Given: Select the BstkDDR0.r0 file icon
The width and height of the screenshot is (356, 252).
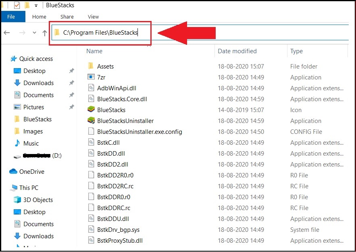Looking at the screenshot, I should pyautogui.click(x=91, y=197).
